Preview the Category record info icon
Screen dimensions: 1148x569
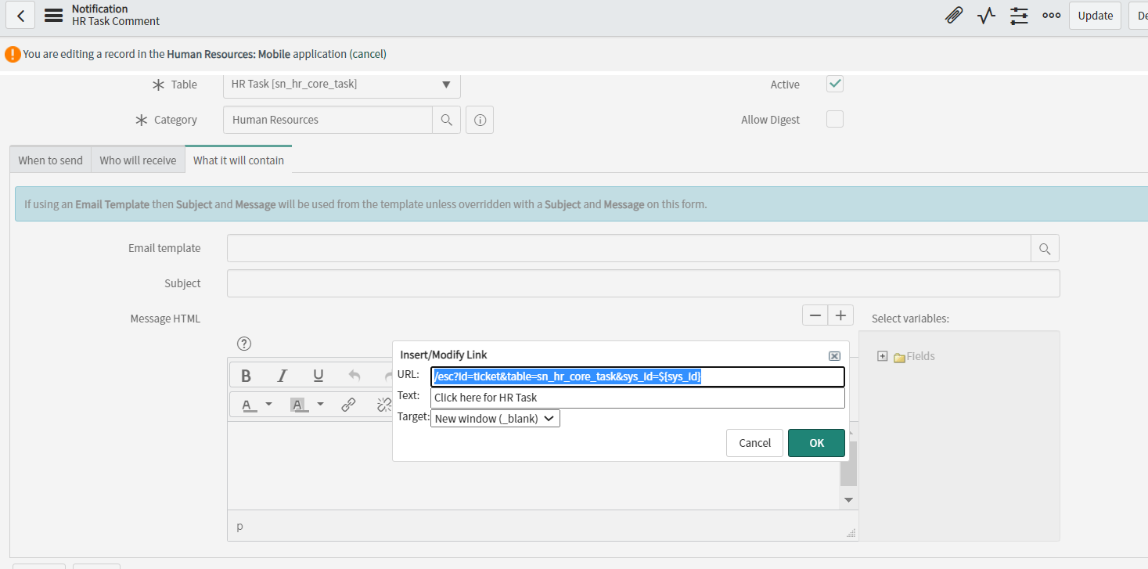(480, 120)
